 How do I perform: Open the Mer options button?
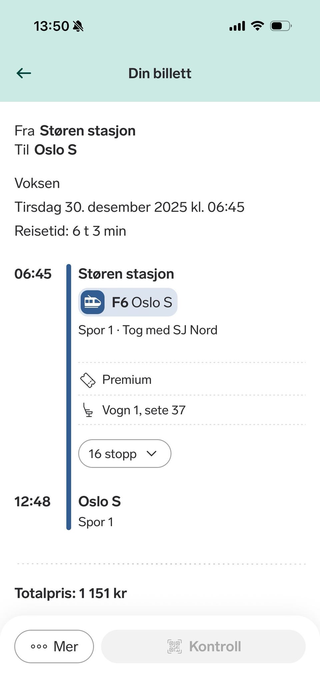click(x=54, y=646)
